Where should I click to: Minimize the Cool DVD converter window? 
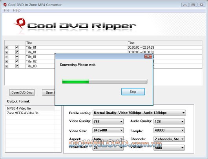pos(185,5)
